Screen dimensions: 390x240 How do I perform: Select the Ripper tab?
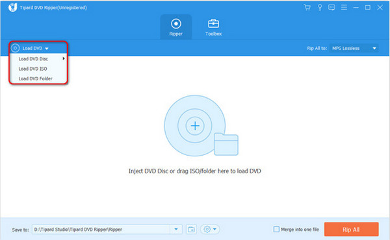(x=176, y=27)
